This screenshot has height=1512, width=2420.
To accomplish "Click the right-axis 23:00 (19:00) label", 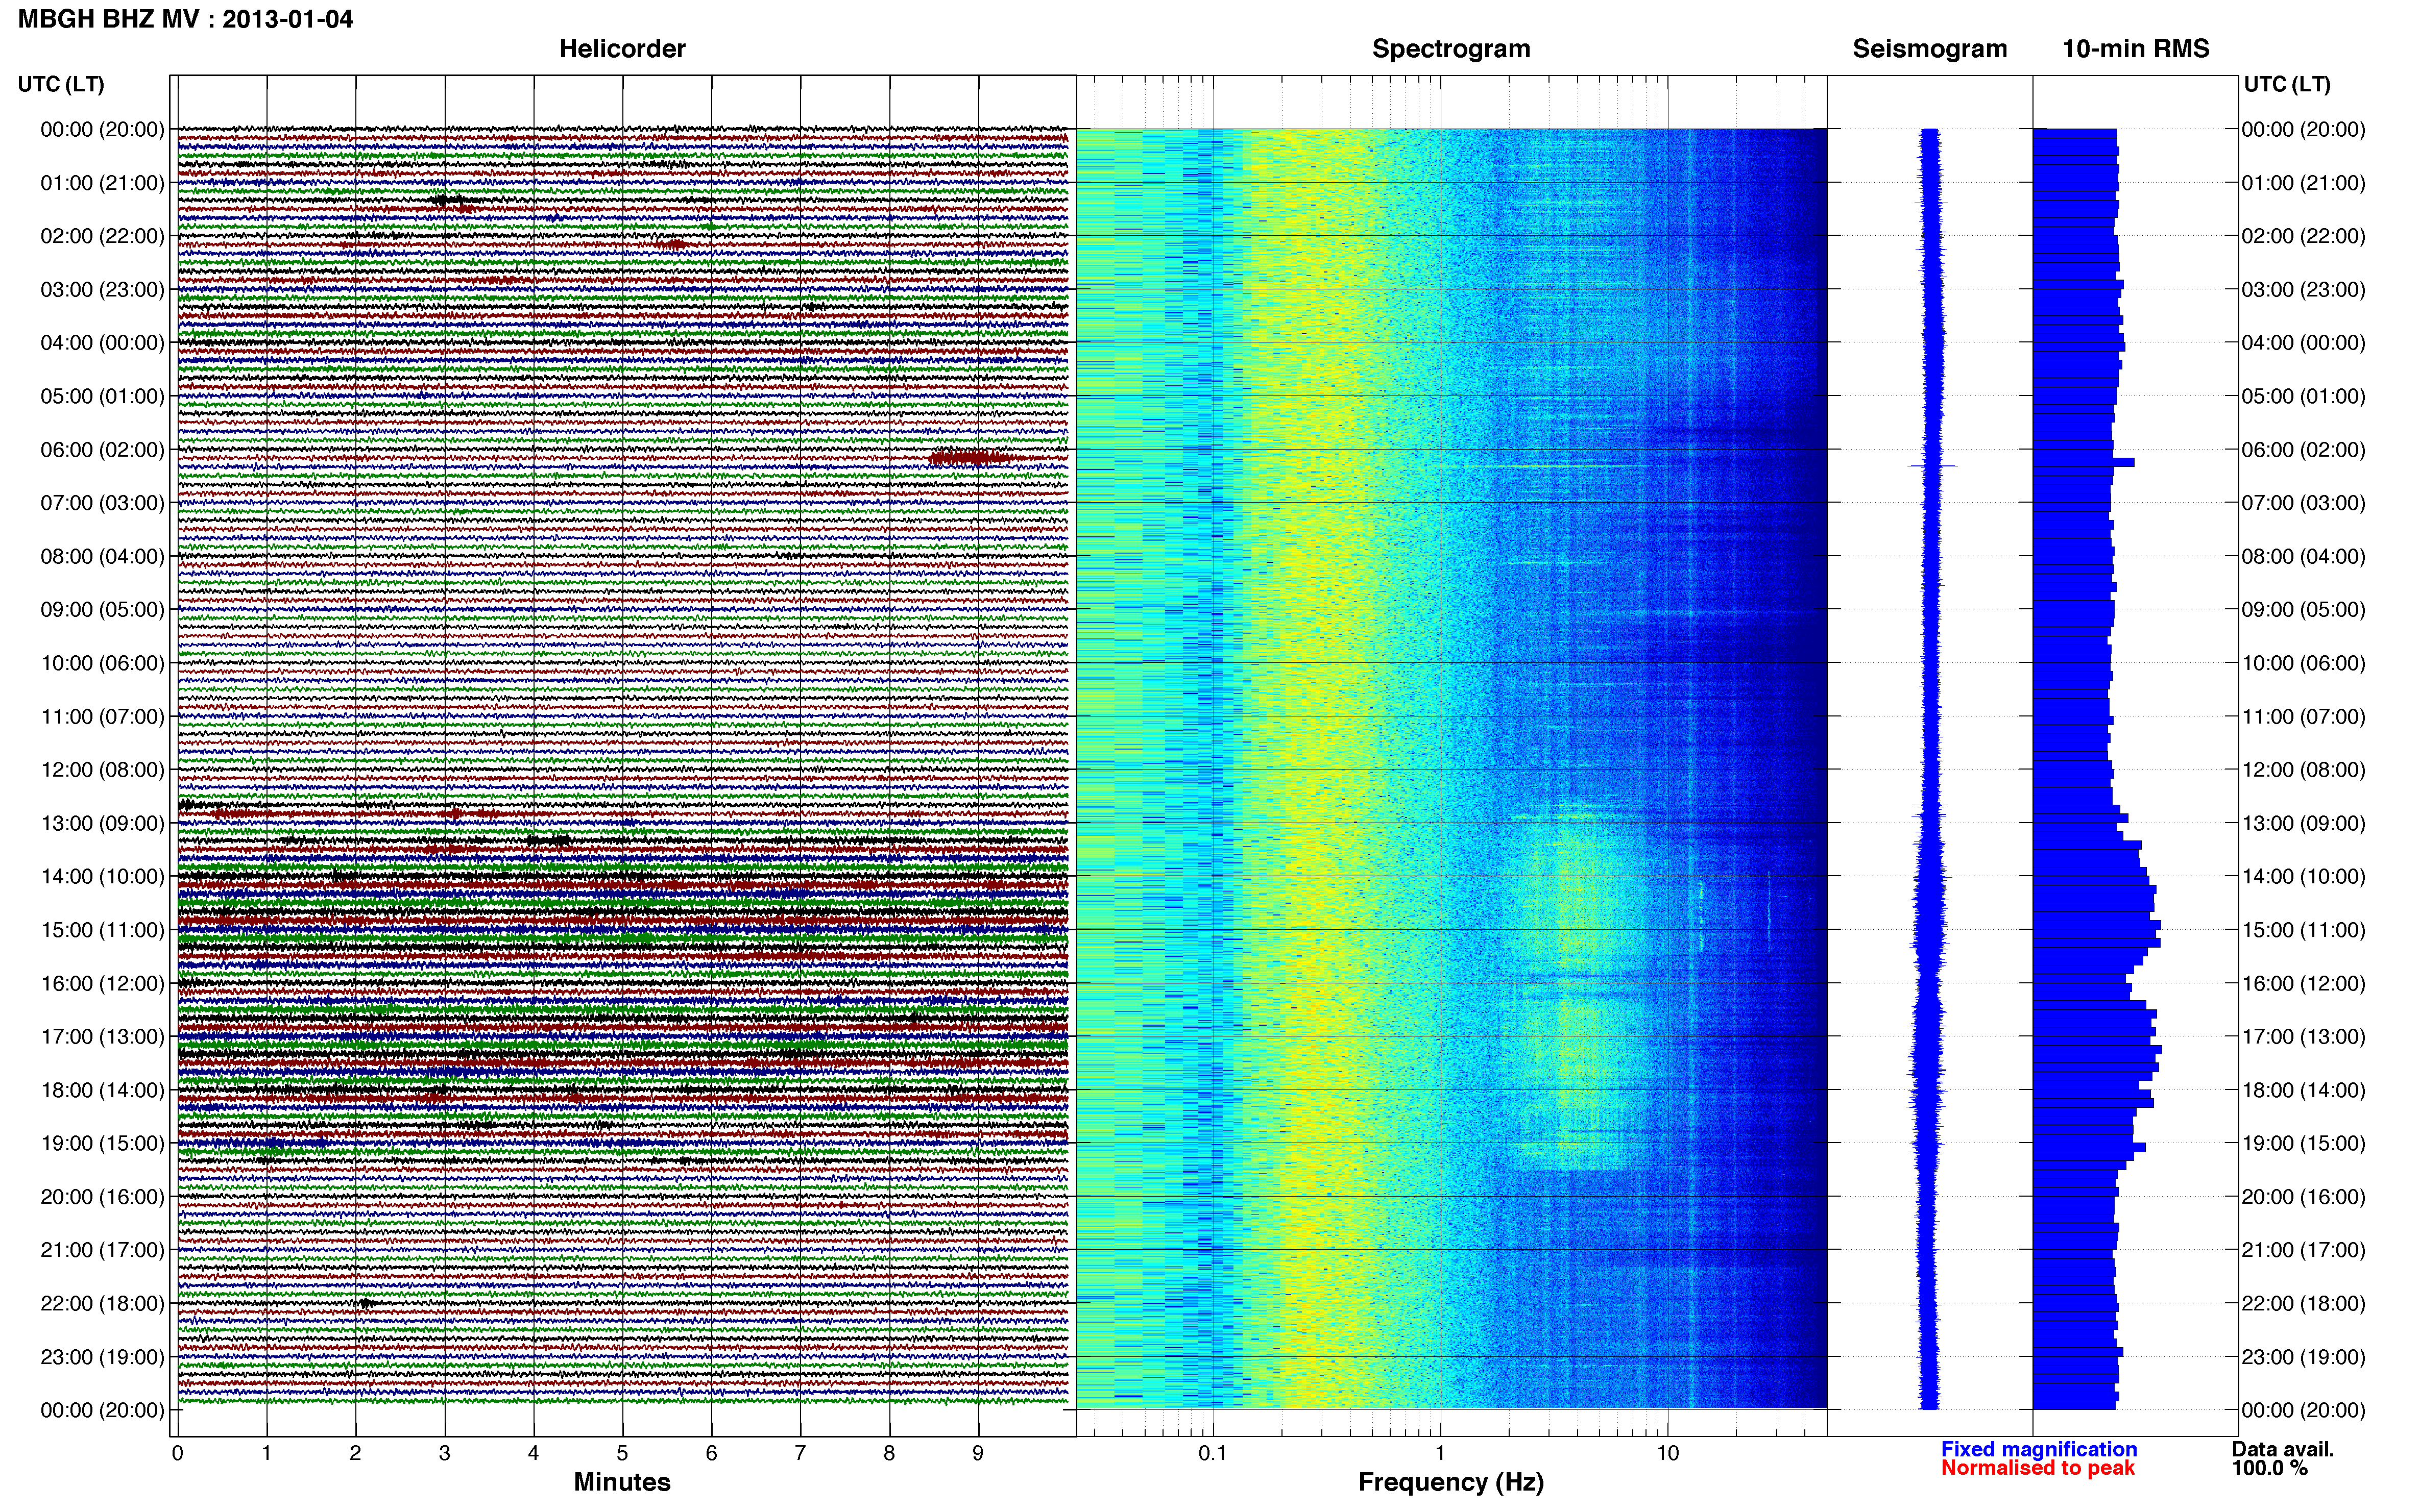I will coord(2303,1357).
